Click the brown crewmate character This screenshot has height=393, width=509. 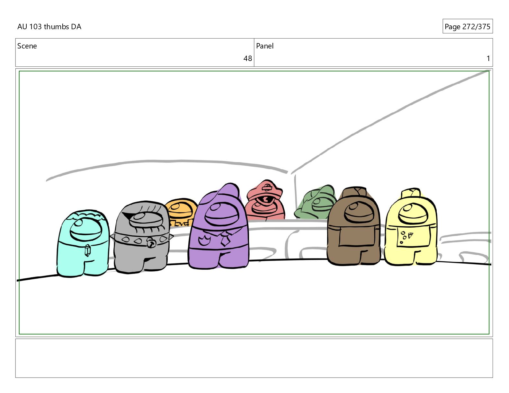click(353, 226)
